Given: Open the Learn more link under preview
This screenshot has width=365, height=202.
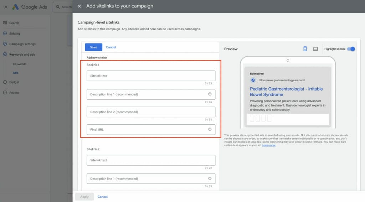Looking at the screenshot, I should click(x=268, y=145).
